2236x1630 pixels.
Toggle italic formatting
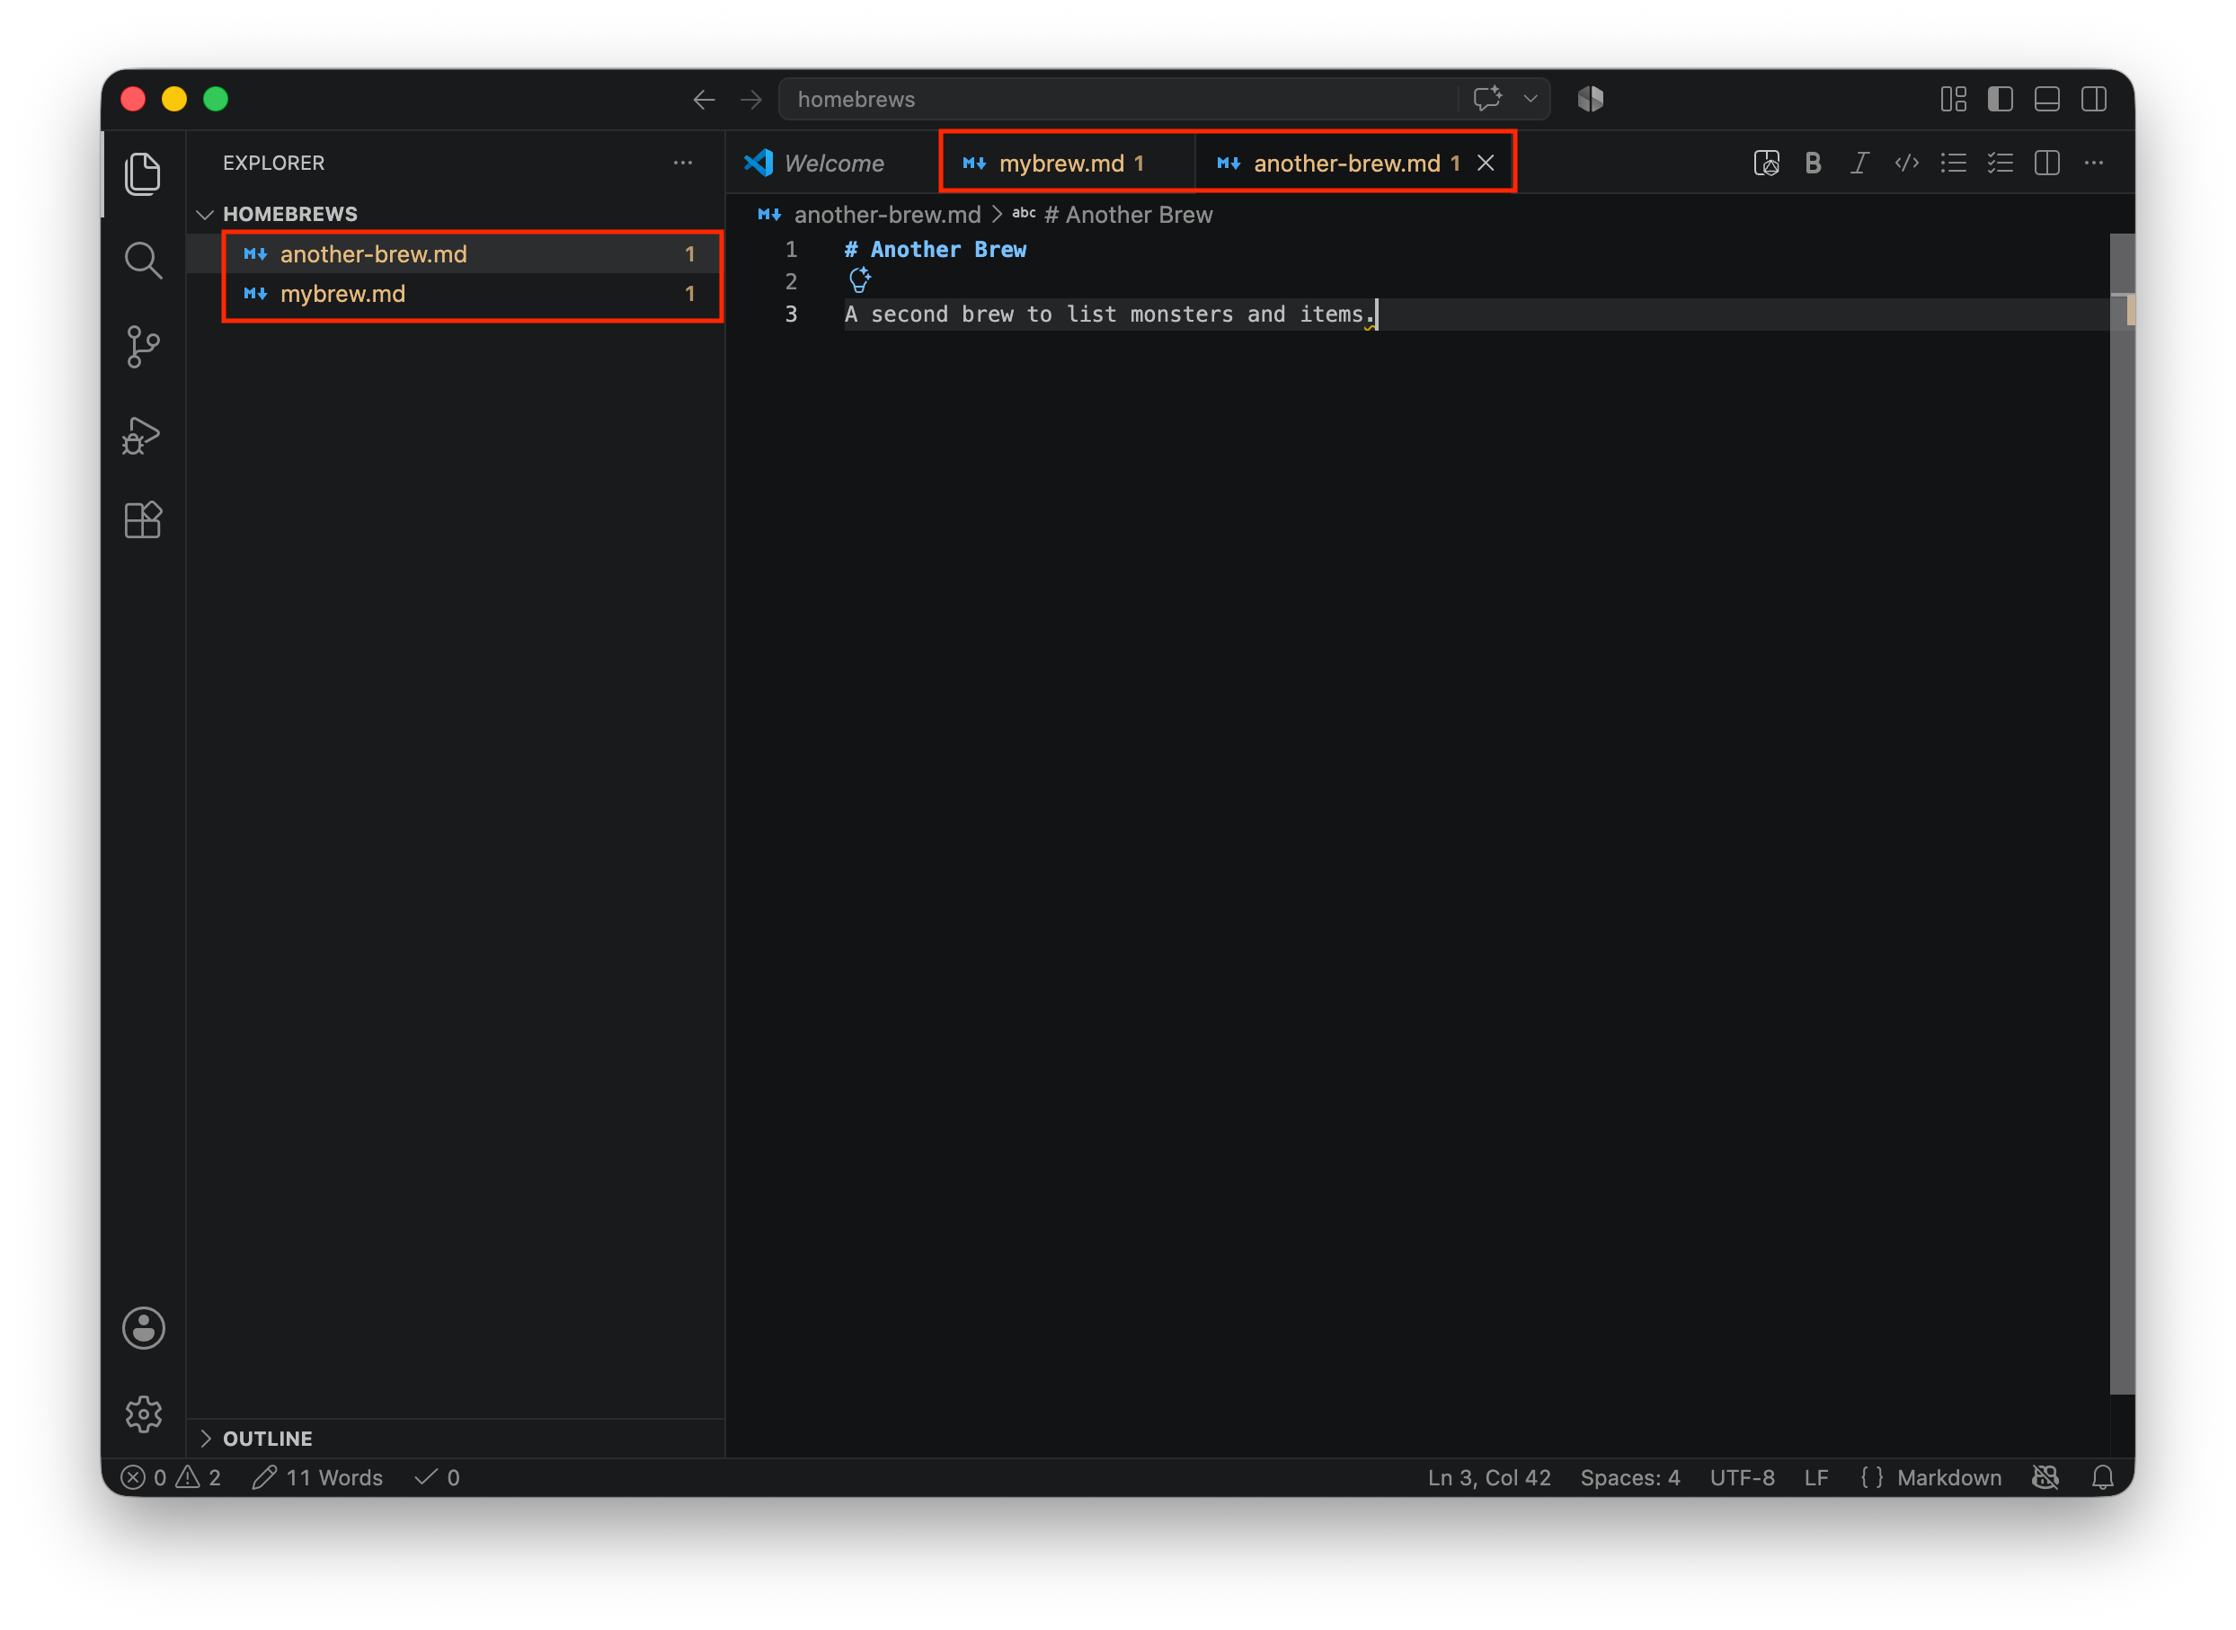click(x=1859, y=163)
